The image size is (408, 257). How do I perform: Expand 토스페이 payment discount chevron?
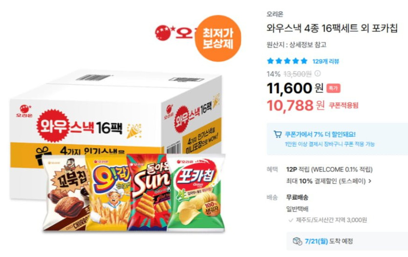coord(370,181)
